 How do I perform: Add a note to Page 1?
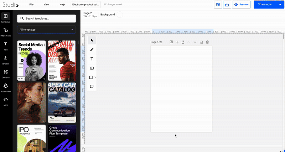pyautogui.click(x=171, y=42)
